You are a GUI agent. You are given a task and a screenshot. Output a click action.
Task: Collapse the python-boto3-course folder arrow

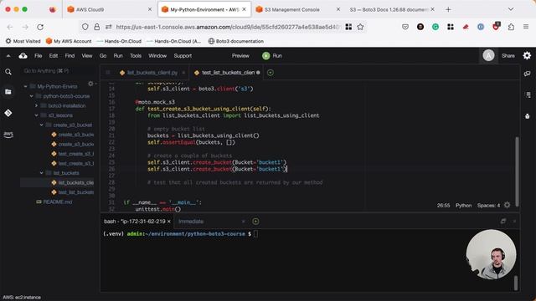[32, 96]
